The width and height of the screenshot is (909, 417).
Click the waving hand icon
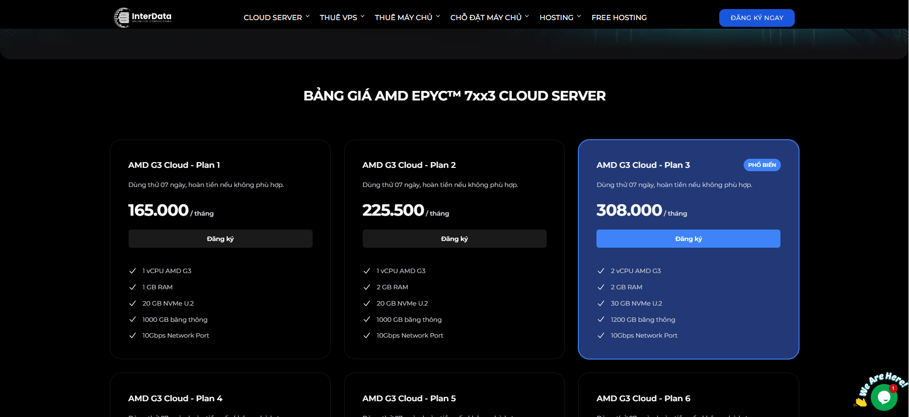tap(860, 402)
